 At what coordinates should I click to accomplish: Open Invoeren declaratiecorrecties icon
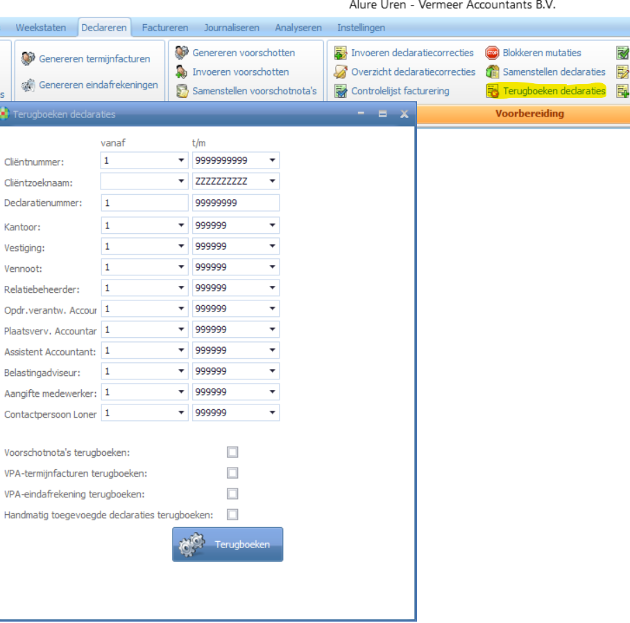pos(341,53)
